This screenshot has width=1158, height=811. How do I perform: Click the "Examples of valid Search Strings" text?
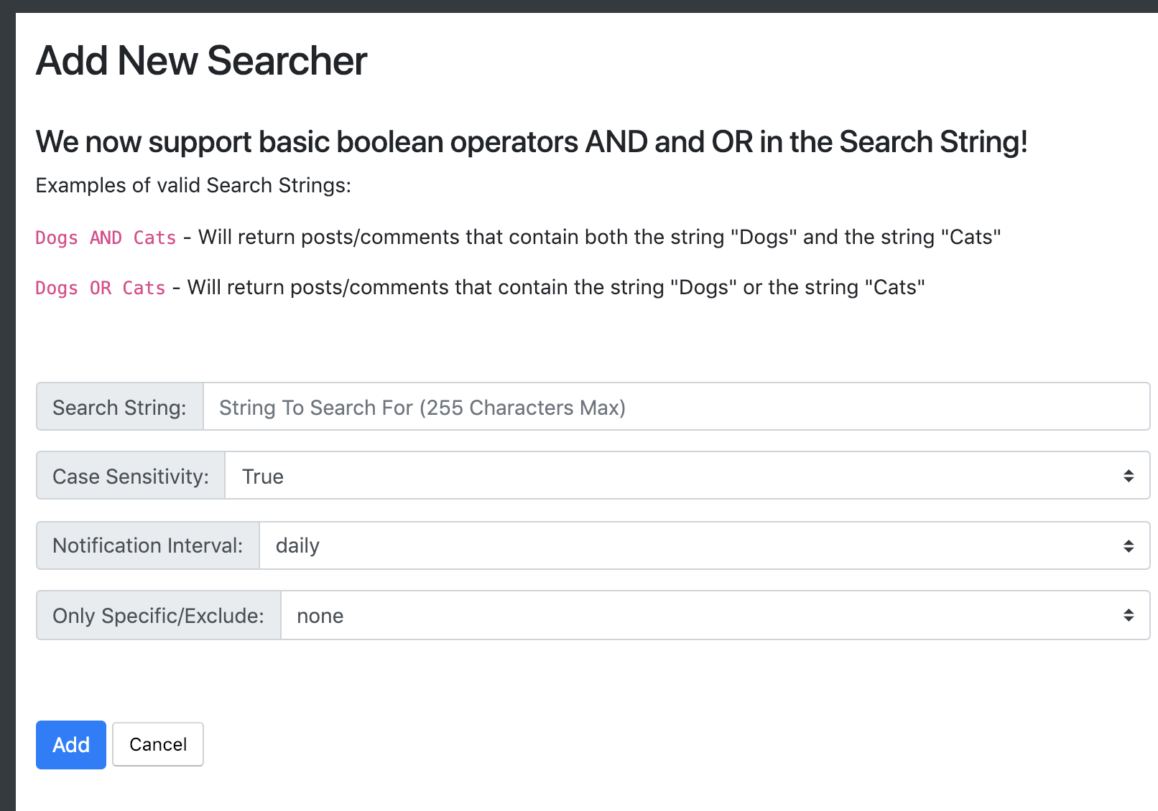point(193,185)
